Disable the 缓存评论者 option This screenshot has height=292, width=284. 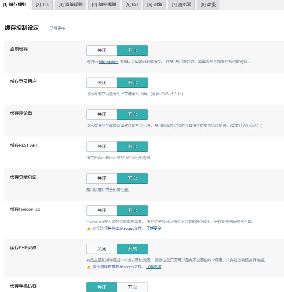click(101, 114)
